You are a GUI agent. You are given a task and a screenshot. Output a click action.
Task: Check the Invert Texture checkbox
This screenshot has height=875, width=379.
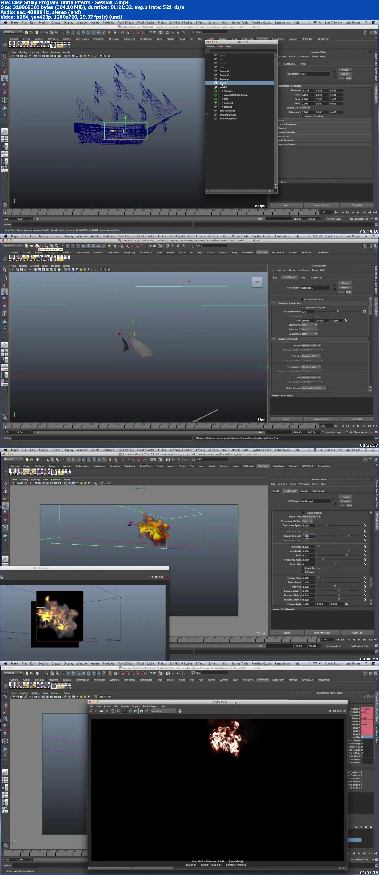click(303, 568)
